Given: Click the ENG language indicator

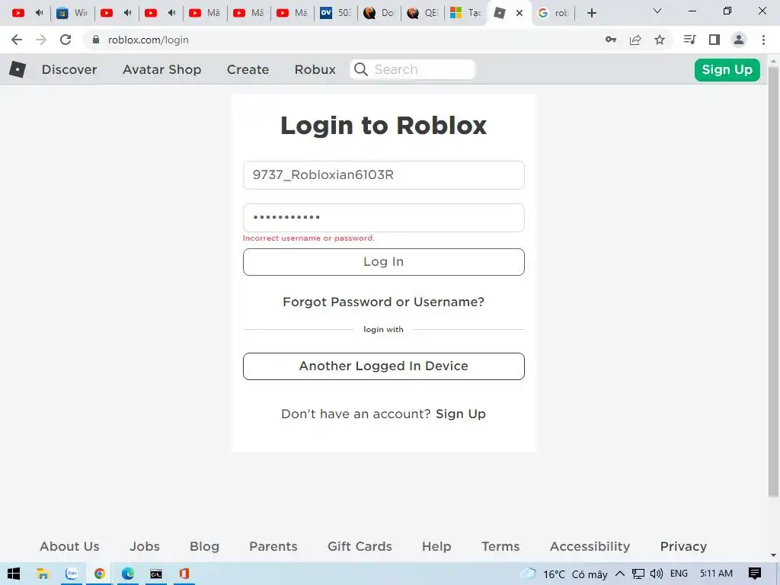Looking at the screenshot, I should (x=679, y=574).
